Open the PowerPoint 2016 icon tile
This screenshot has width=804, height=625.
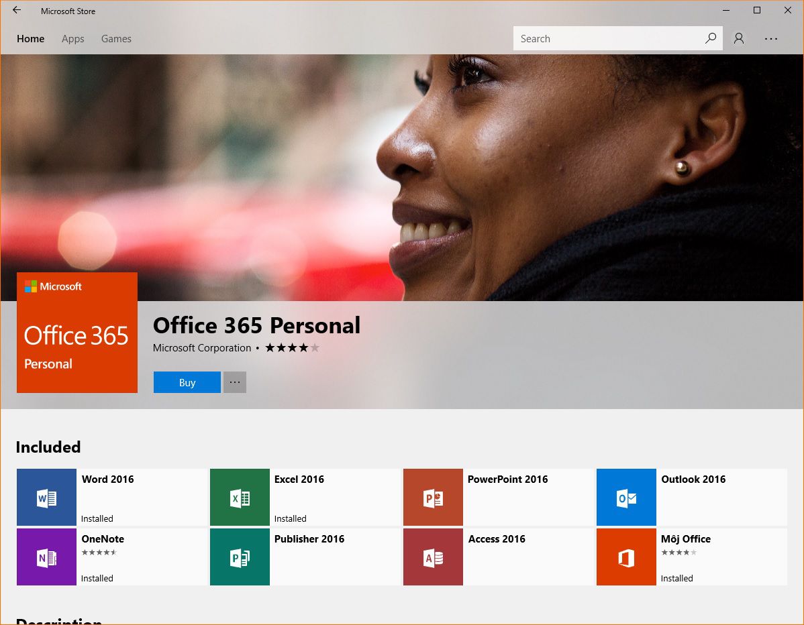pyautogui.click(x=434, y=498)
